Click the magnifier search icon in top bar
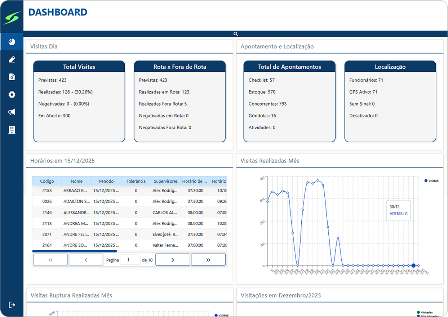 click(x=236, y=34)
